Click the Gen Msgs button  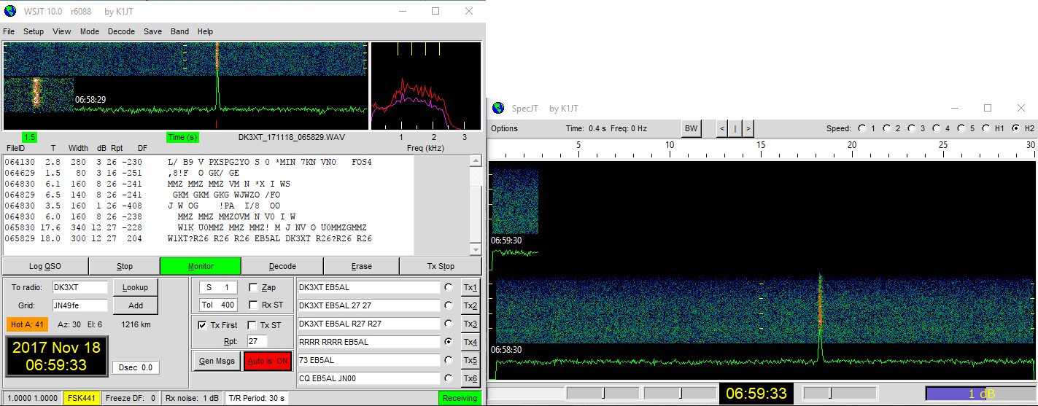click(x=215, y=360)
